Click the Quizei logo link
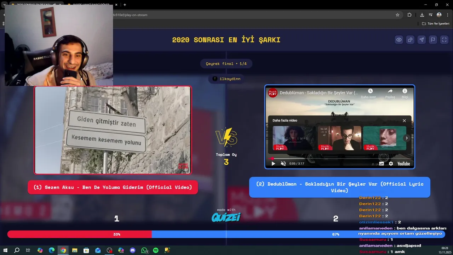 pos(226,217)
